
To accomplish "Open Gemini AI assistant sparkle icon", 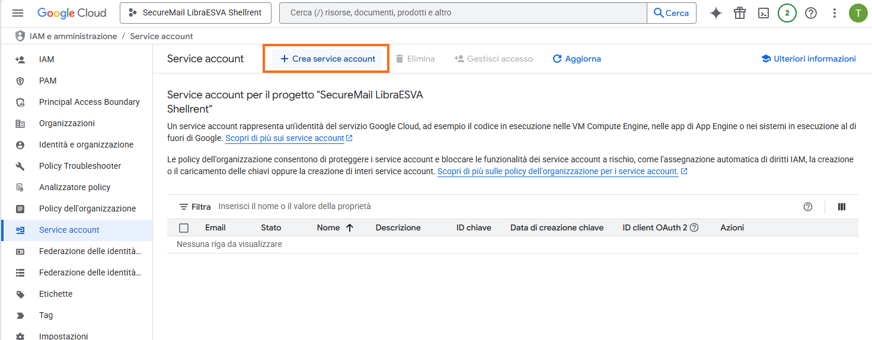I will coord(716,13).
